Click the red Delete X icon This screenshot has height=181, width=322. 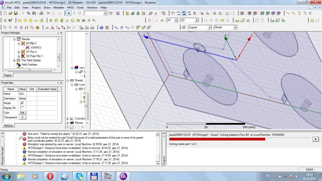[x=48, y=13]
